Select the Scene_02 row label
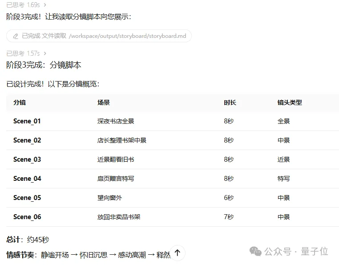This screenshot has height=265, width=339. [27, 140]
